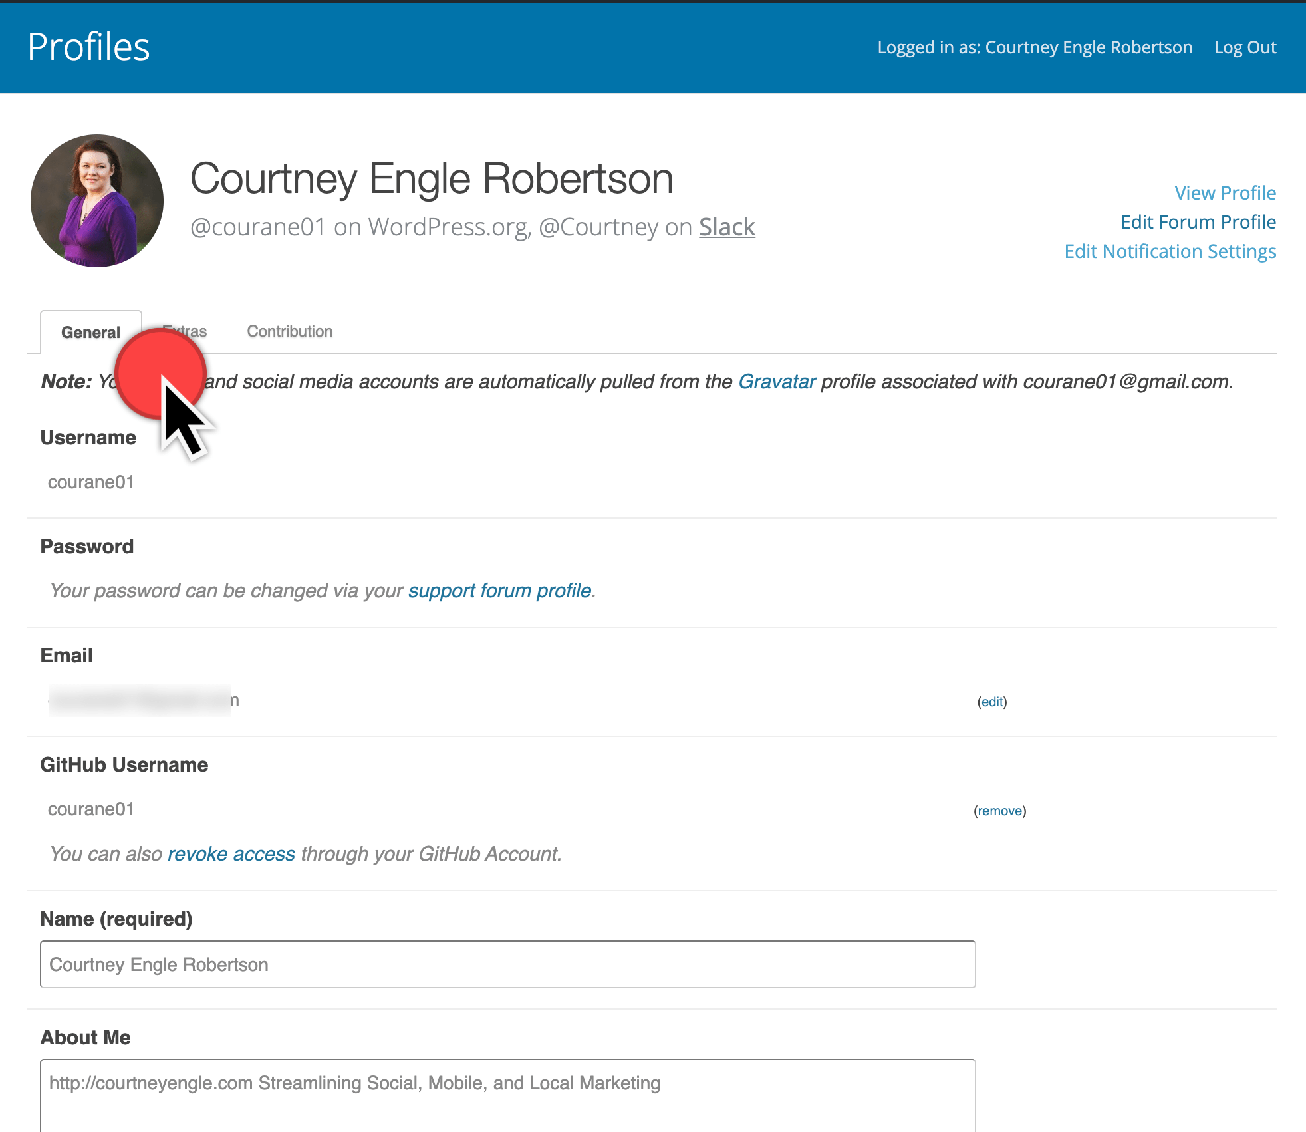Click edit next to the Email
This screenshot has height=1132, width=1306.
tap(992, 702)
